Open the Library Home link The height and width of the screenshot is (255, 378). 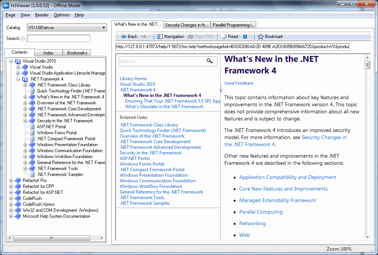click(x=133, y=79)
